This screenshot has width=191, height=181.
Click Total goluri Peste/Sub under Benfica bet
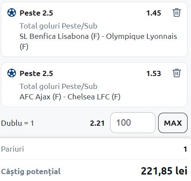58,26
